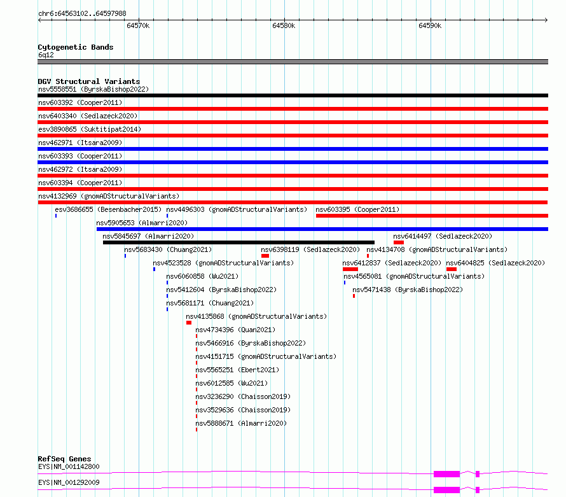Open nsv6412837 (Sedlazeck2020) label
This screenshot has width=566, height=497.
pos(392,263)
